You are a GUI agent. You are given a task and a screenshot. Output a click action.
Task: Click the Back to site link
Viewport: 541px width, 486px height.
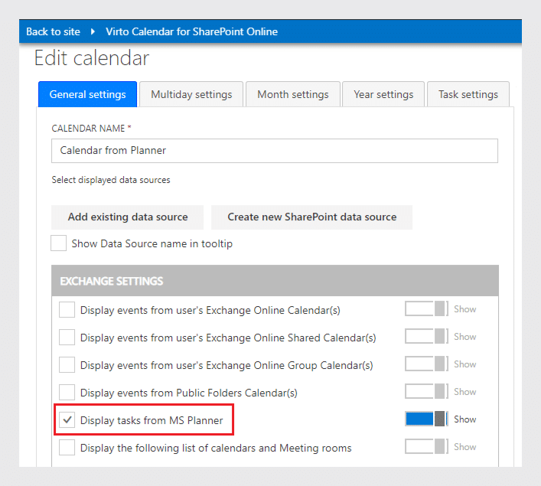[53, 31]
